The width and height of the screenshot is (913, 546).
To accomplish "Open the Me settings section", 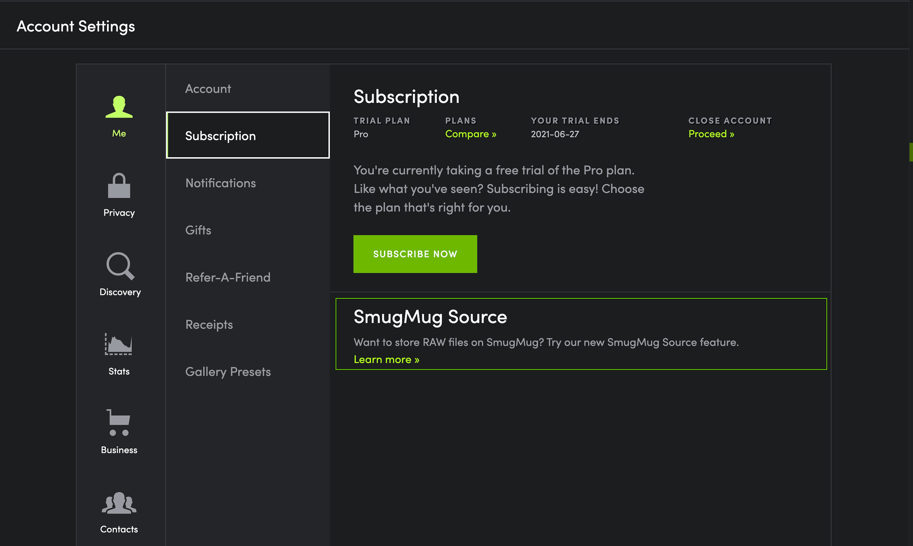I will [x=119, y=117].
